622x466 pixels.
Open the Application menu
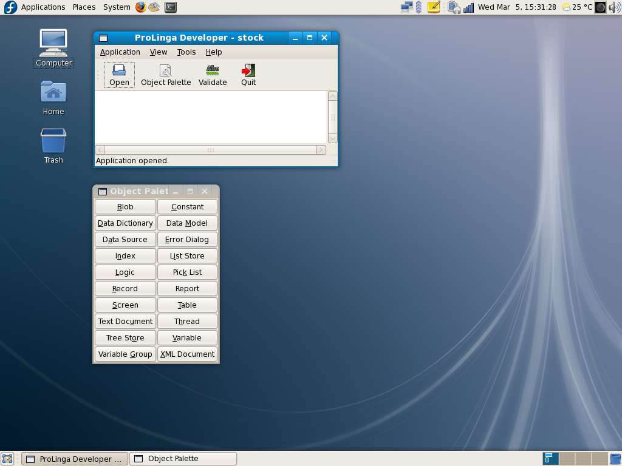click(x=120, y=52)
